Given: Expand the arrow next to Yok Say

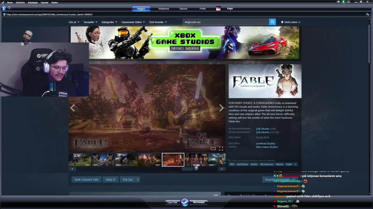Looking at the screenshot, I should [x=138, y=179].
